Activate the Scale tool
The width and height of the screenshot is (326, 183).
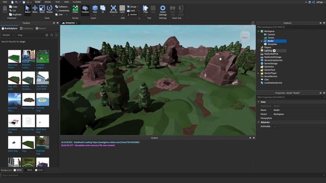pyautogui.click(x=42, y=9)
